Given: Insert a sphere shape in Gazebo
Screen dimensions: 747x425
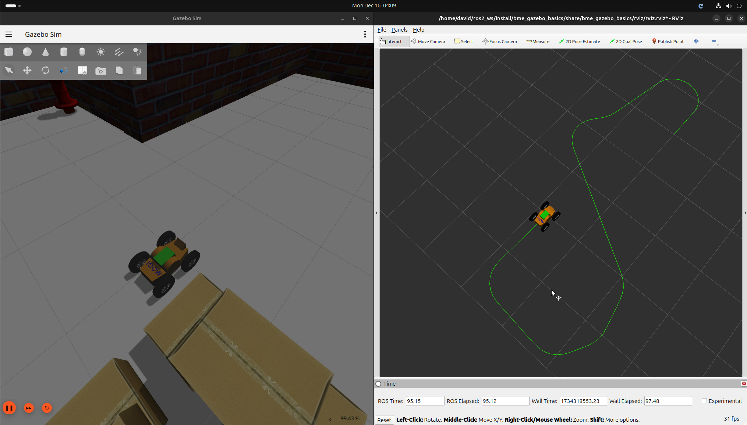Looking at the screenshot, I should (x=27, y=52).
